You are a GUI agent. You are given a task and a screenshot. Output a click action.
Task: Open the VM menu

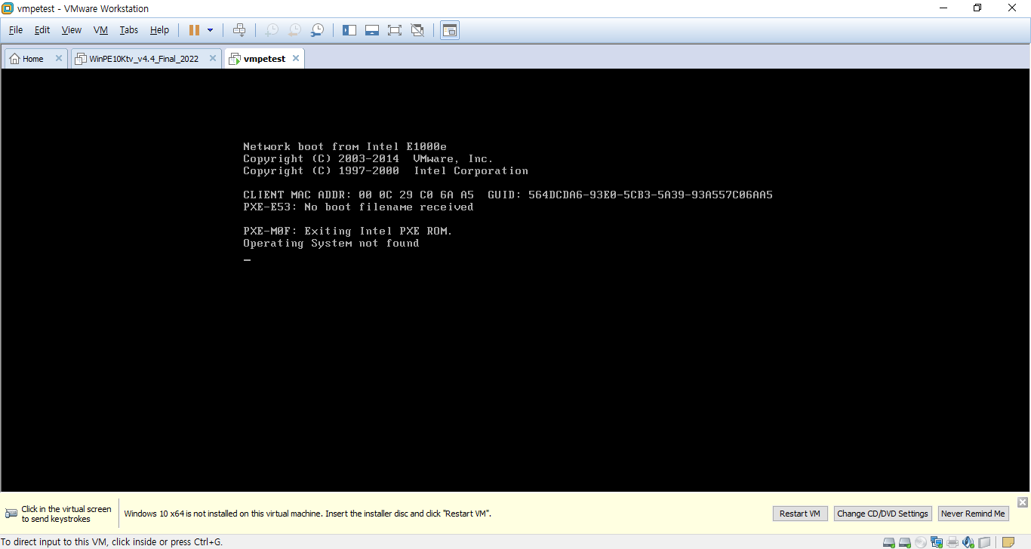100,30
